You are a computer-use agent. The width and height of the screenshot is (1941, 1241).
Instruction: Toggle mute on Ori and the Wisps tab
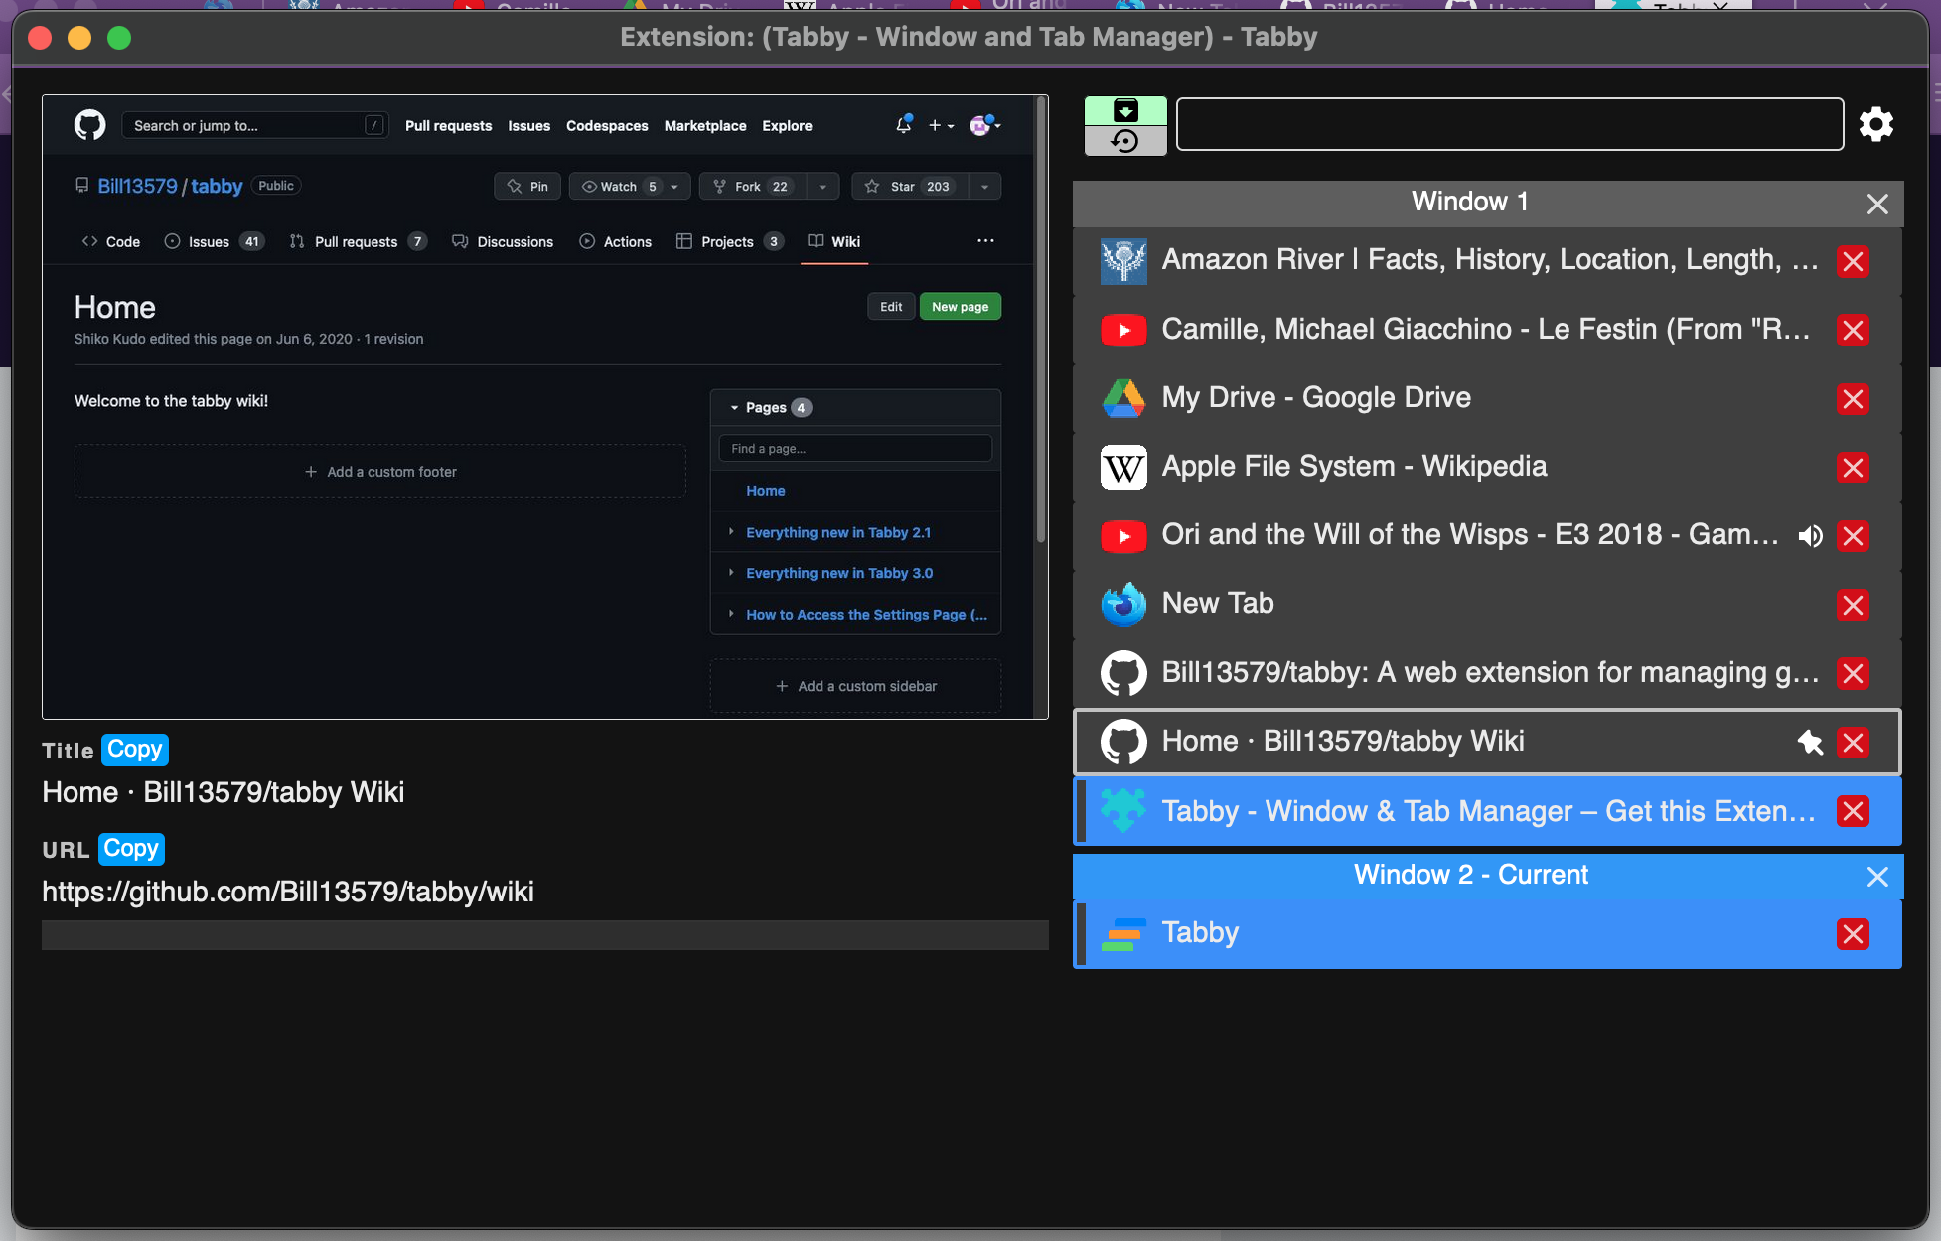[1810, 536]
